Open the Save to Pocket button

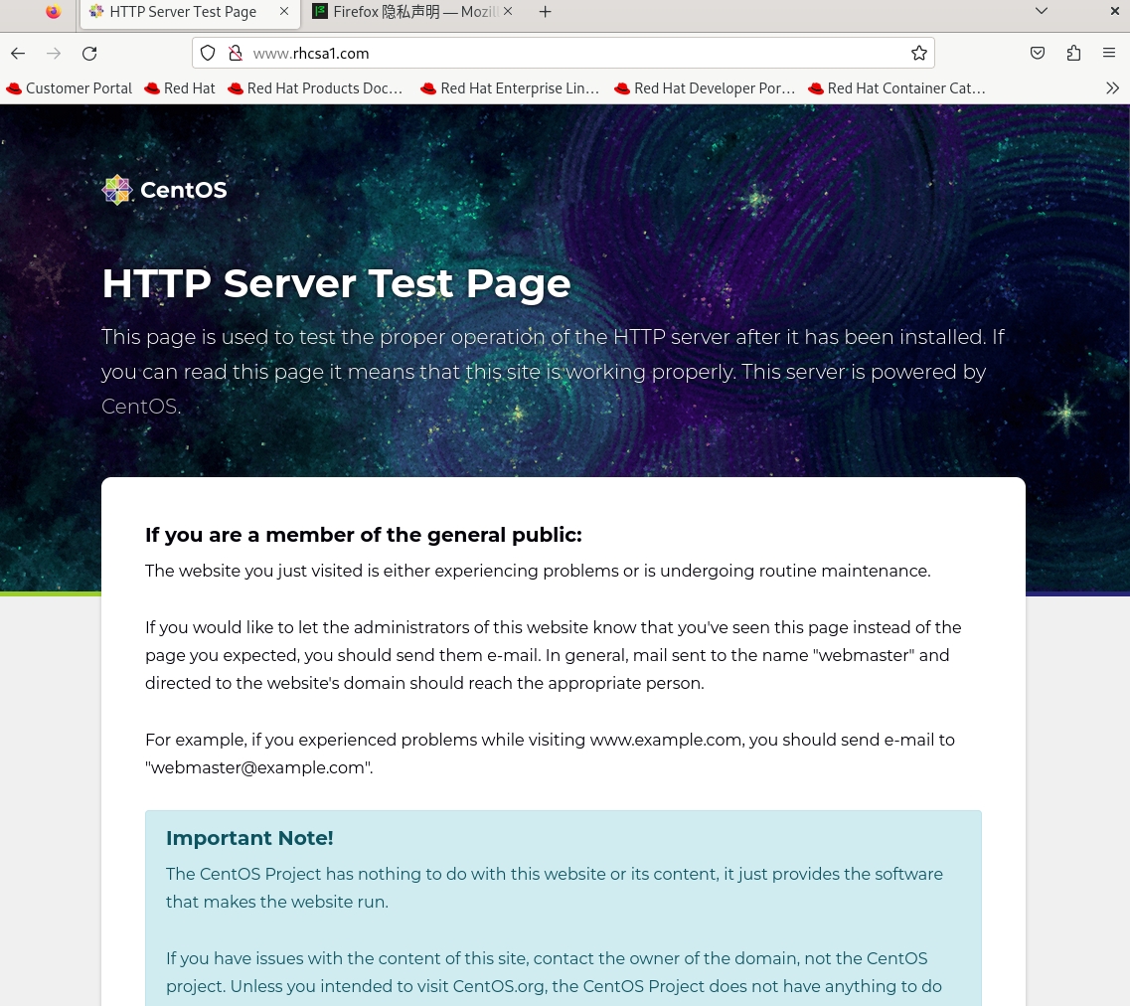pos(1038,53)
